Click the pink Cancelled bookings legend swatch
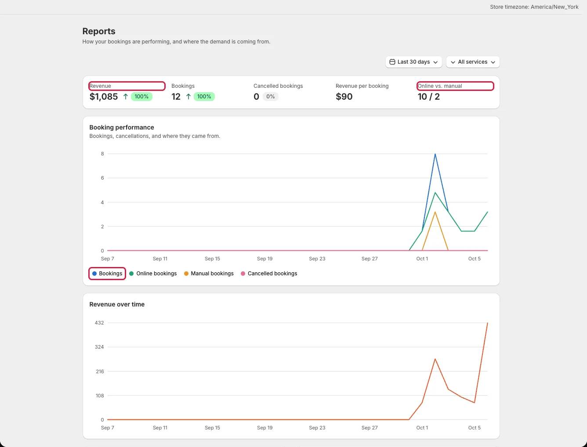The image size is (587, 447). coord(243,274)
